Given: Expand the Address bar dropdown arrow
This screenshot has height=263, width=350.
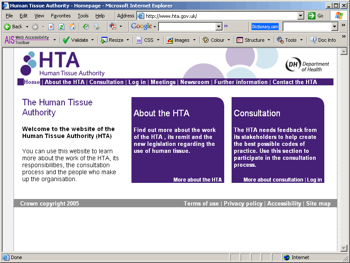Looking at the screenshot, I should click(x=301, y=16).
